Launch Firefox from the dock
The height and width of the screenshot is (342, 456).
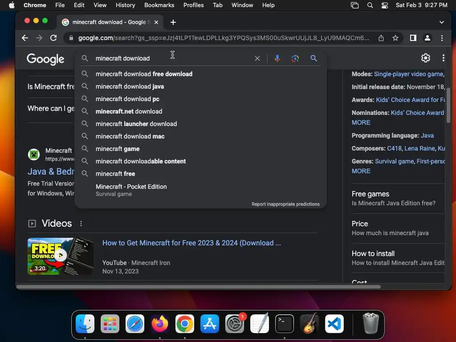pos(160,324)
